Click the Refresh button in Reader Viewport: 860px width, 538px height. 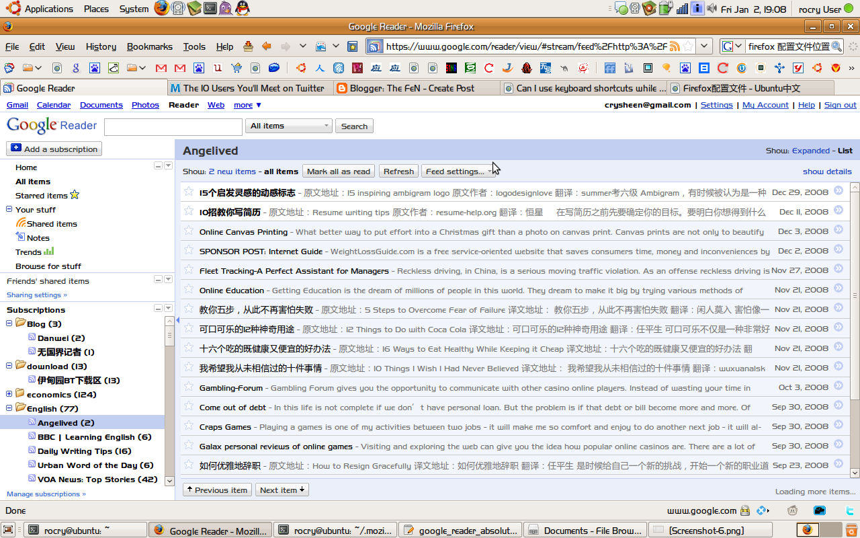pyautogui.click(x=398, y=171)
